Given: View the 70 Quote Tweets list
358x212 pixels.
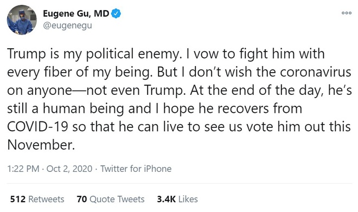Looking at the screenshot, I should 111,199.
